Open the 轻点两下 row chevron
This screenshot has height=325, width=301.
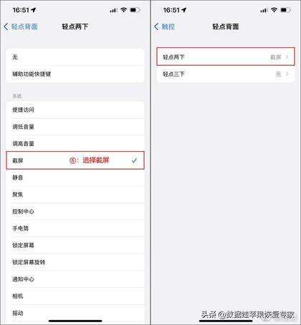[287, 57]
